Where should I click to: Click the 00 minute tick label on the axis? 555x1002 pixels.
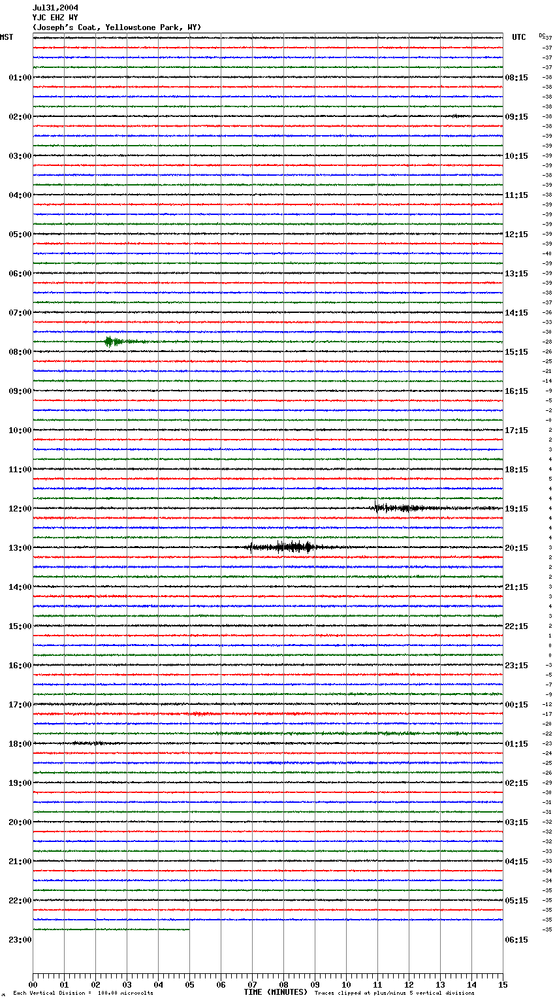33,985
